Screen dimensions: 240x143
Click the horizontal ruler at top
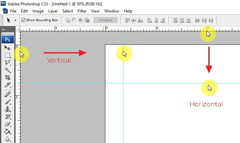pos(130,29)
